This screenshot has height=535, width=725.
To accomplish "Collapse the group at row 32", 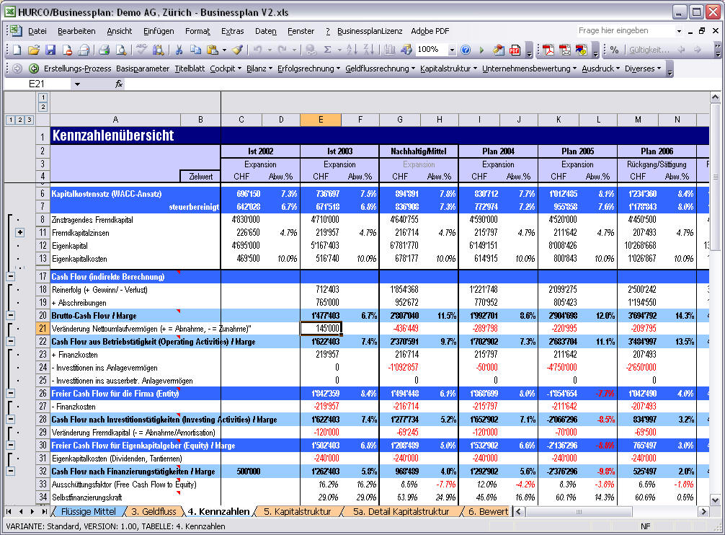I will pos(10,471).
